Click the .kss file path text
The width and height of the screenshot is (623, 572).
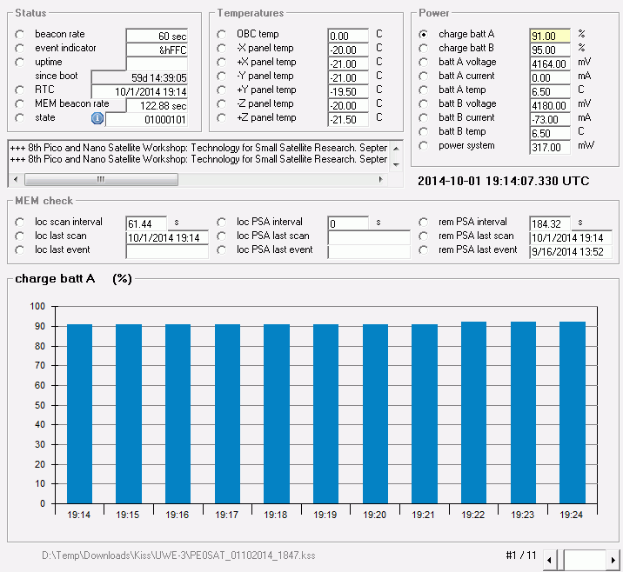[x=178, y=555]
